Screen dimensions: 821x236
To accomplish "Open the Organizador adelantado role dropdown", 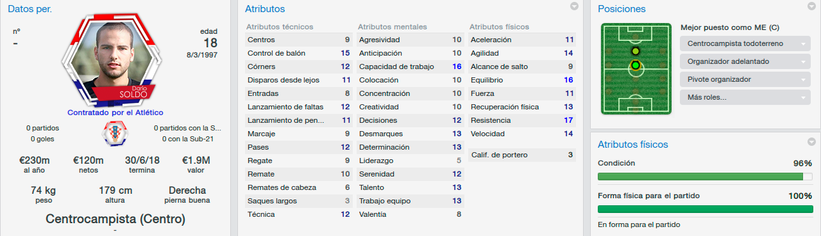I will [x=744, y=62].
